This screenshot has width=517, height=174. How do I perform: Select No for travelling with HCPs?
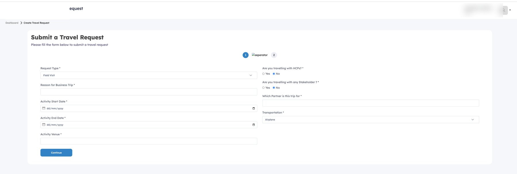[274, 74]
